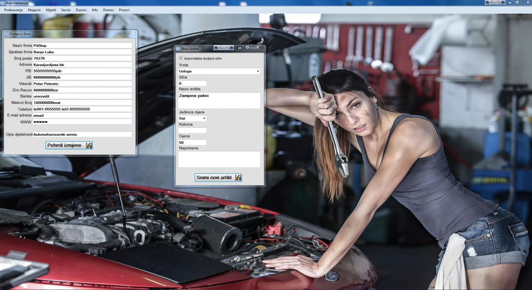Click the Podaci o firmi window icon
This screenshot has height=290, width=532.
[x=6, y=34]
